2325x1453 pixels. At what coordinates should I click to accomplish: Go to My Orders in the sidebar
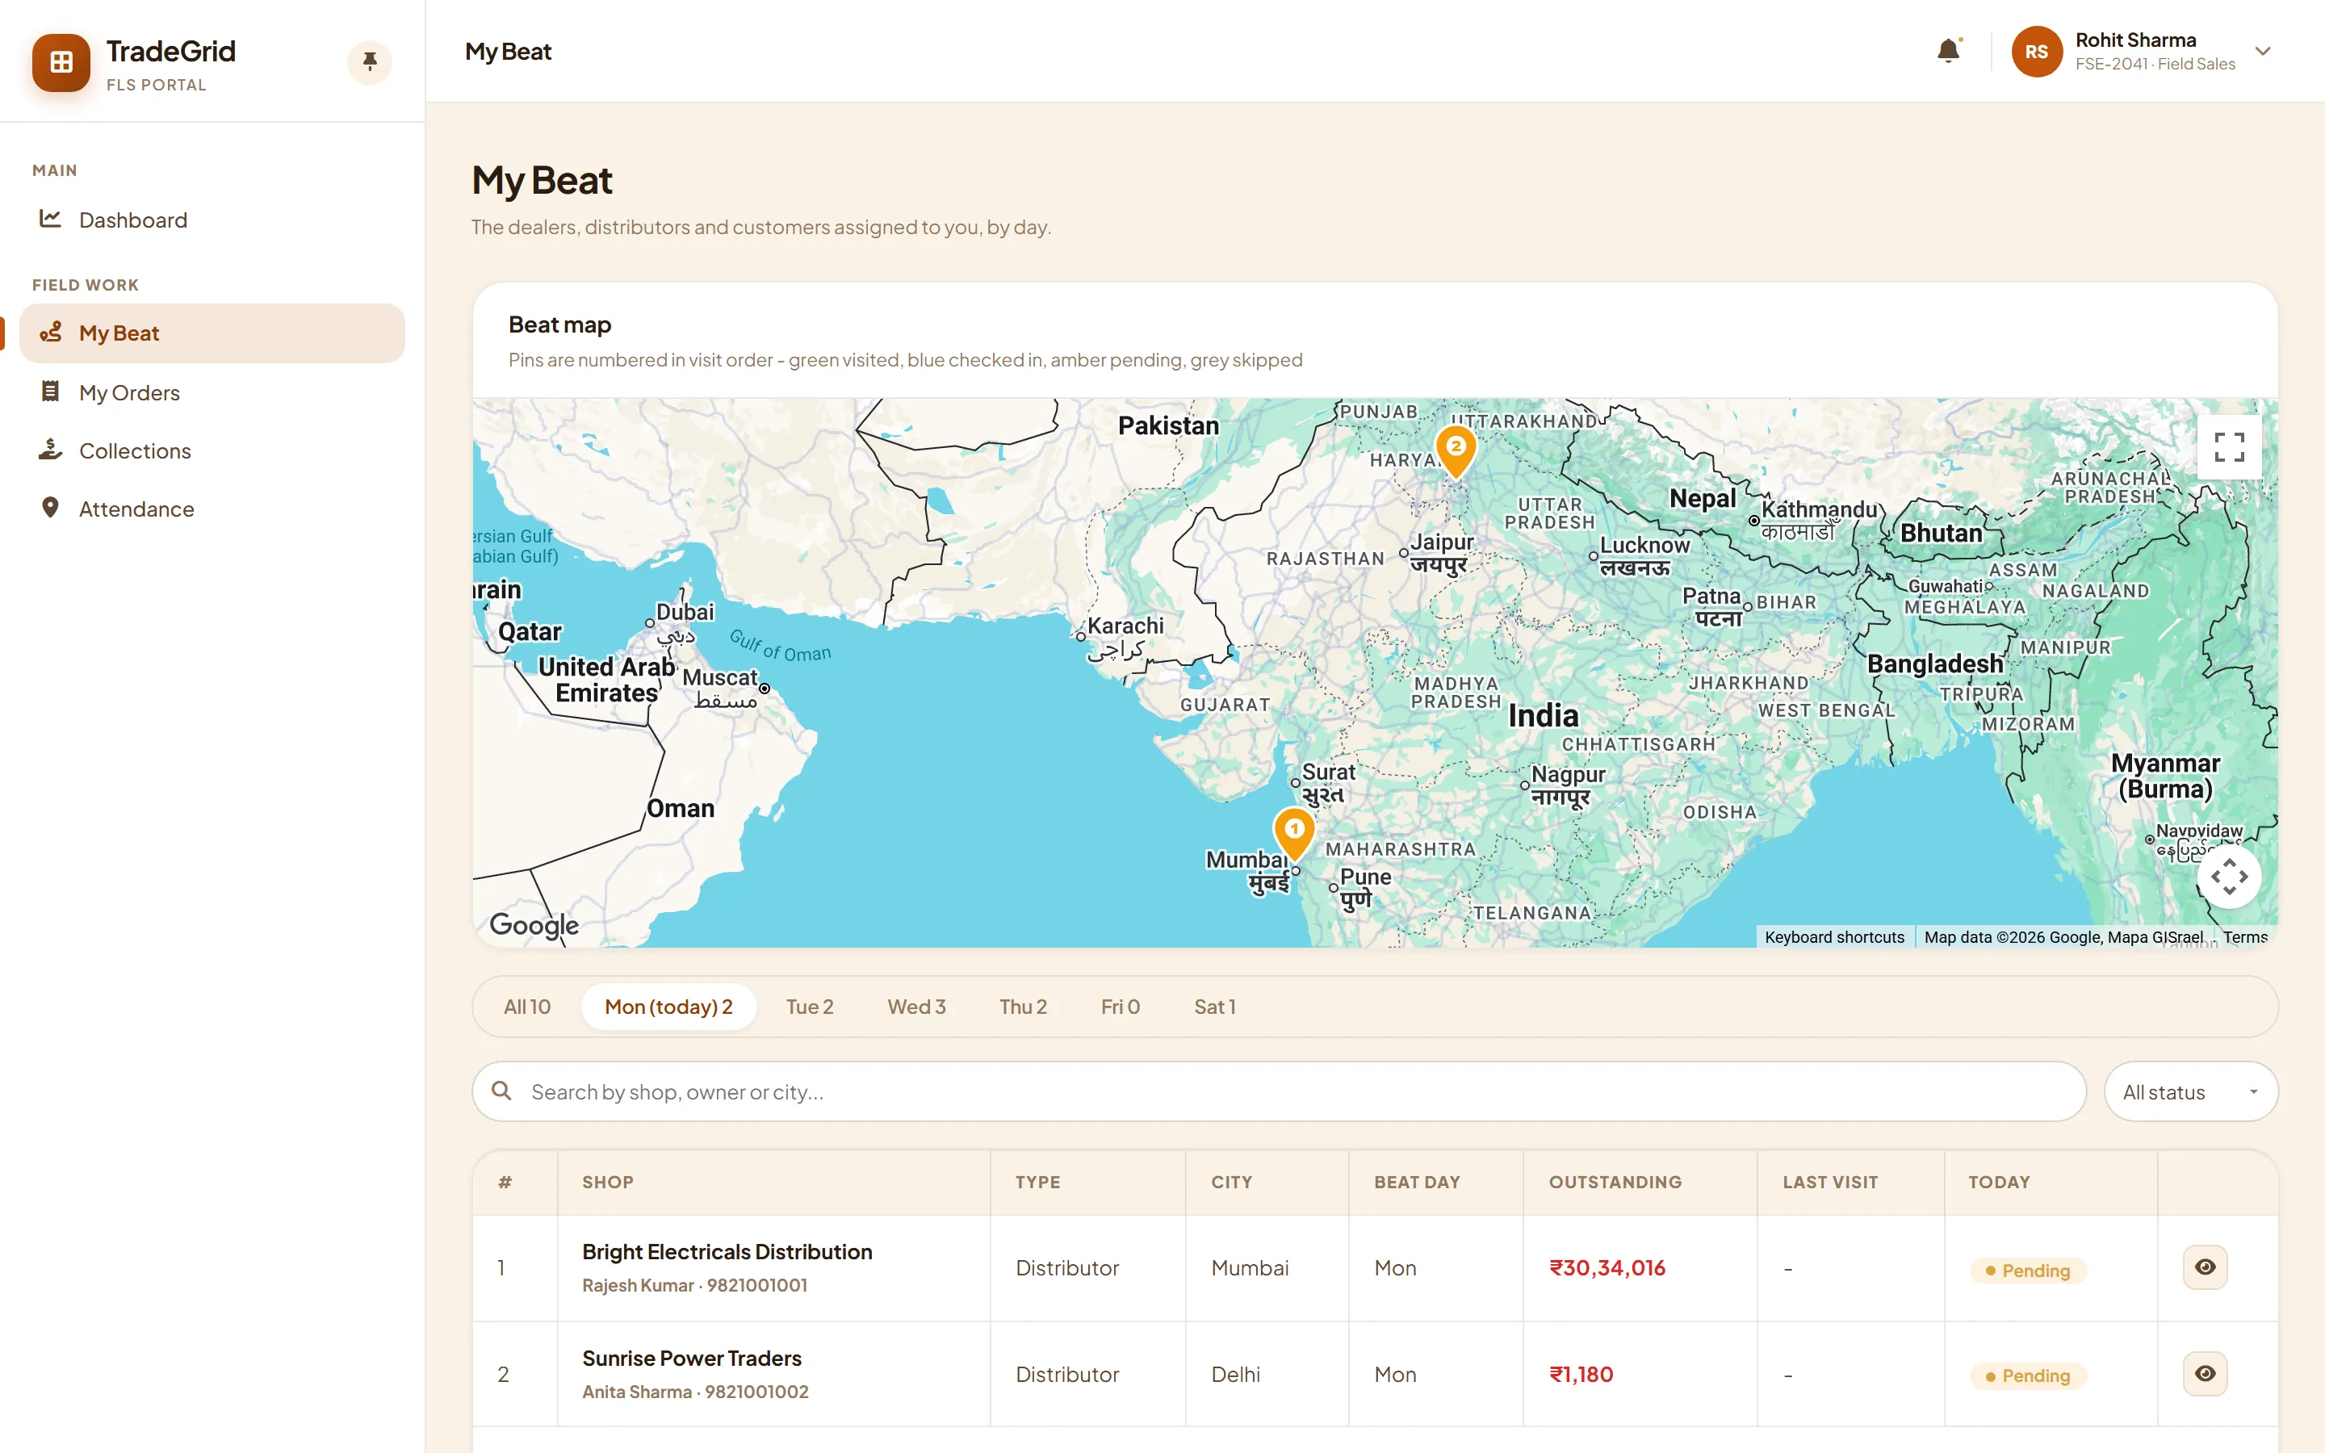pos(212,392)
